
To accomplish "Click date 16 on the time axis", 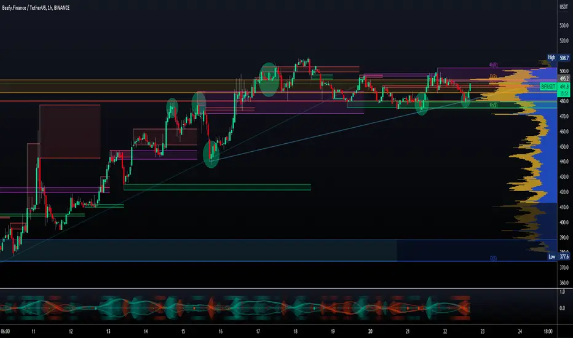I will [x=220, y=331].
